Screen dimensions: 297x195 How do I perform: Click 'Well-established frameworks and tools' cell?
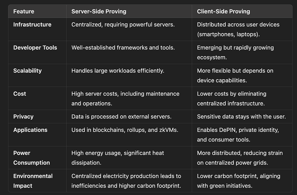click(123, 48)
